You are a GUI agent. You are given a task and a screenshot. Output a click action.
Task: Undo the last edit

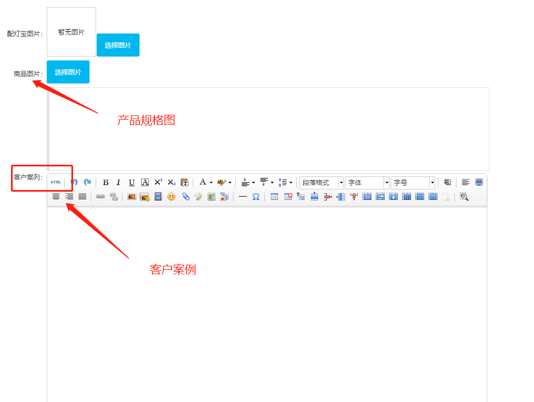click(75, 182)
